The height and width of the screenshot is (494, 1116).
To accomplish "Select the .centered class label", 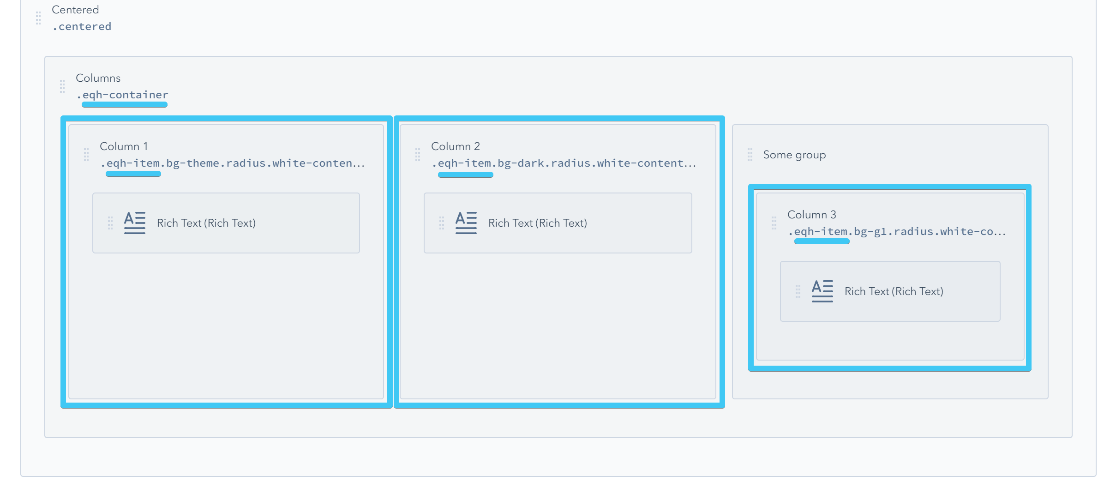I will [81, 26].
